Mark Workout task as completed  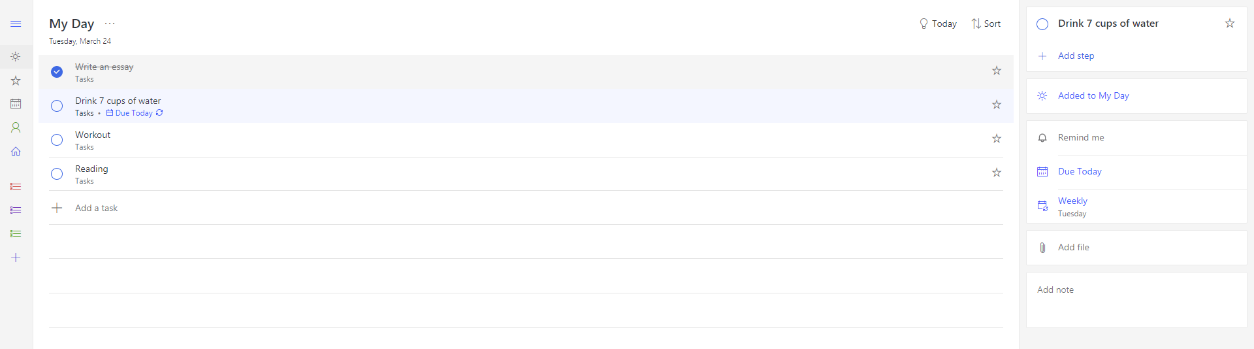tap(57, 140)
